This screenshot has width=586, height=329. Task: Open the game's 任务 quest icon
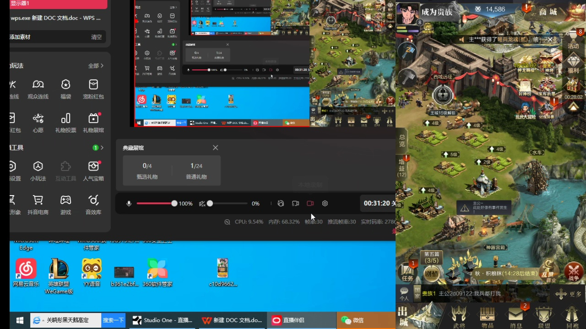point(407,271)
